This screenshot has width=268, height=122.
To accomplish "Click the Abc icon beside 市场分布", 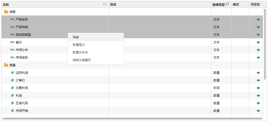I will pyautogui.click(x=12, y=50).
